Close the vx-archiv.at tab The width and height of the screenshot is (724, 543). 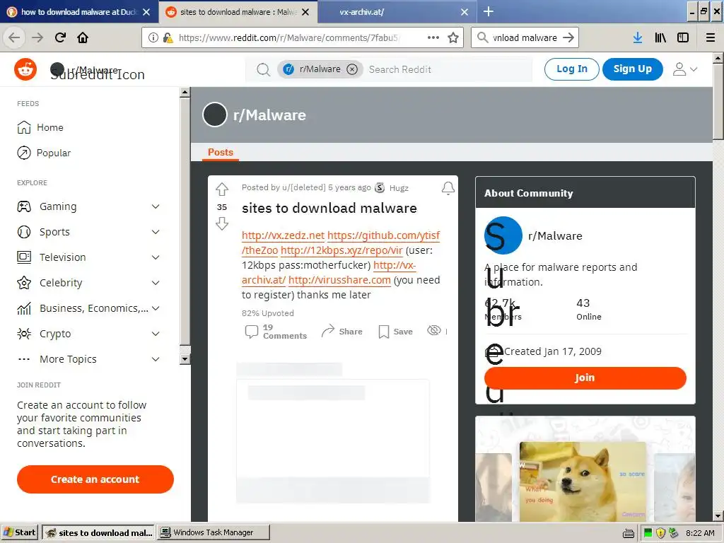pos(465,12)
